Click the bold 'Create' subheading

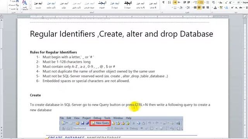click(35, 95)
